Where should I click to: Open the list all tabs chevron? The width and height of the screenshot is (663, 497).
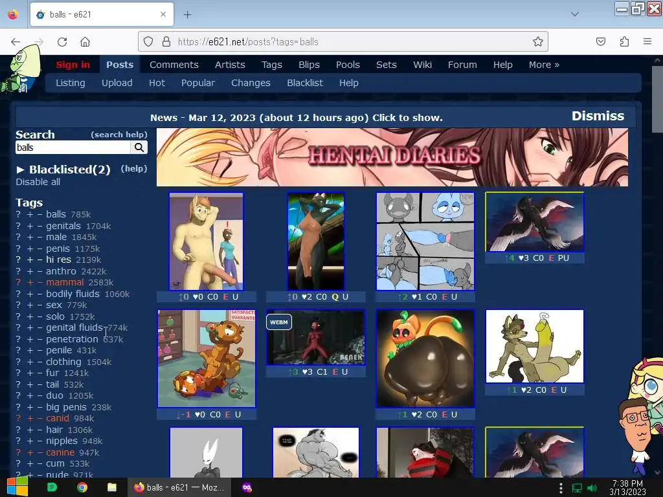click(x=575, y=14)
